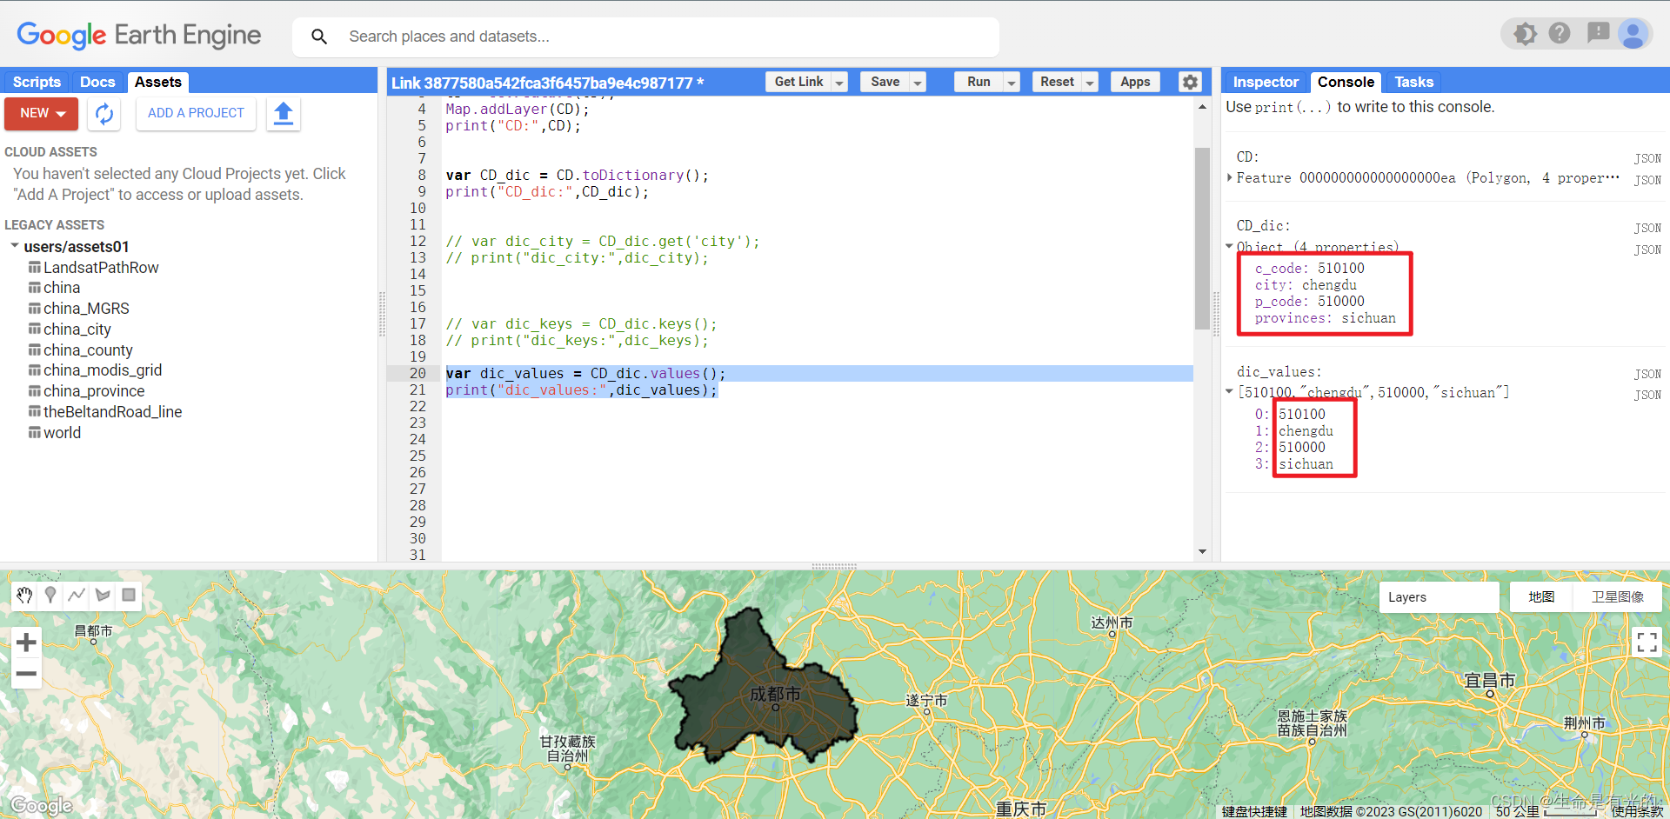Screen dimensions: 1670x819
Task: Open the china_county asset
Action: coord(88,350)
